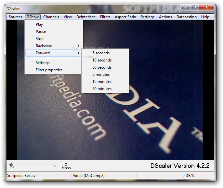Screen dimensions: 223x188
Task: Skip forward 10 seconds
Action: pos(105,60)
